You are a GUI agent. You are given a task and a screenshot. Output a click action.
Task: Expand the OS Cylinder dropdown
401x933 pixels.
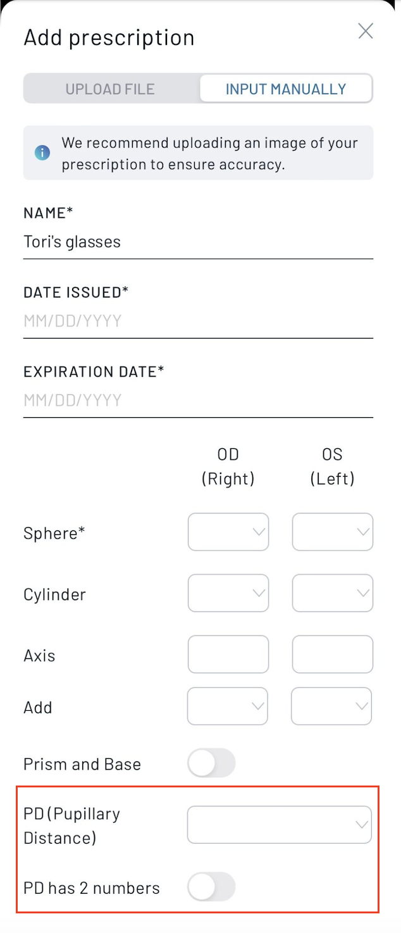333,593
